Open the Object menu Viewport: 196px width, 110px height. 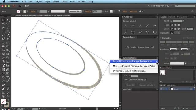[x=39, y=2]
